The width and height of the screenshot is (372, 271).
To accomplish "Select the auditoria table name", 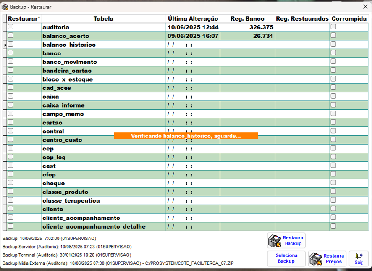I will click(56, 27).
